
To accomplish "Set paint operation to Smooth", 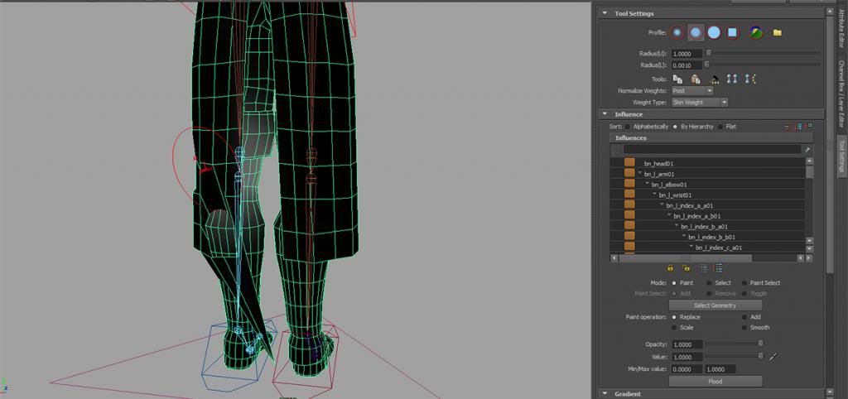I will (744, 328).
